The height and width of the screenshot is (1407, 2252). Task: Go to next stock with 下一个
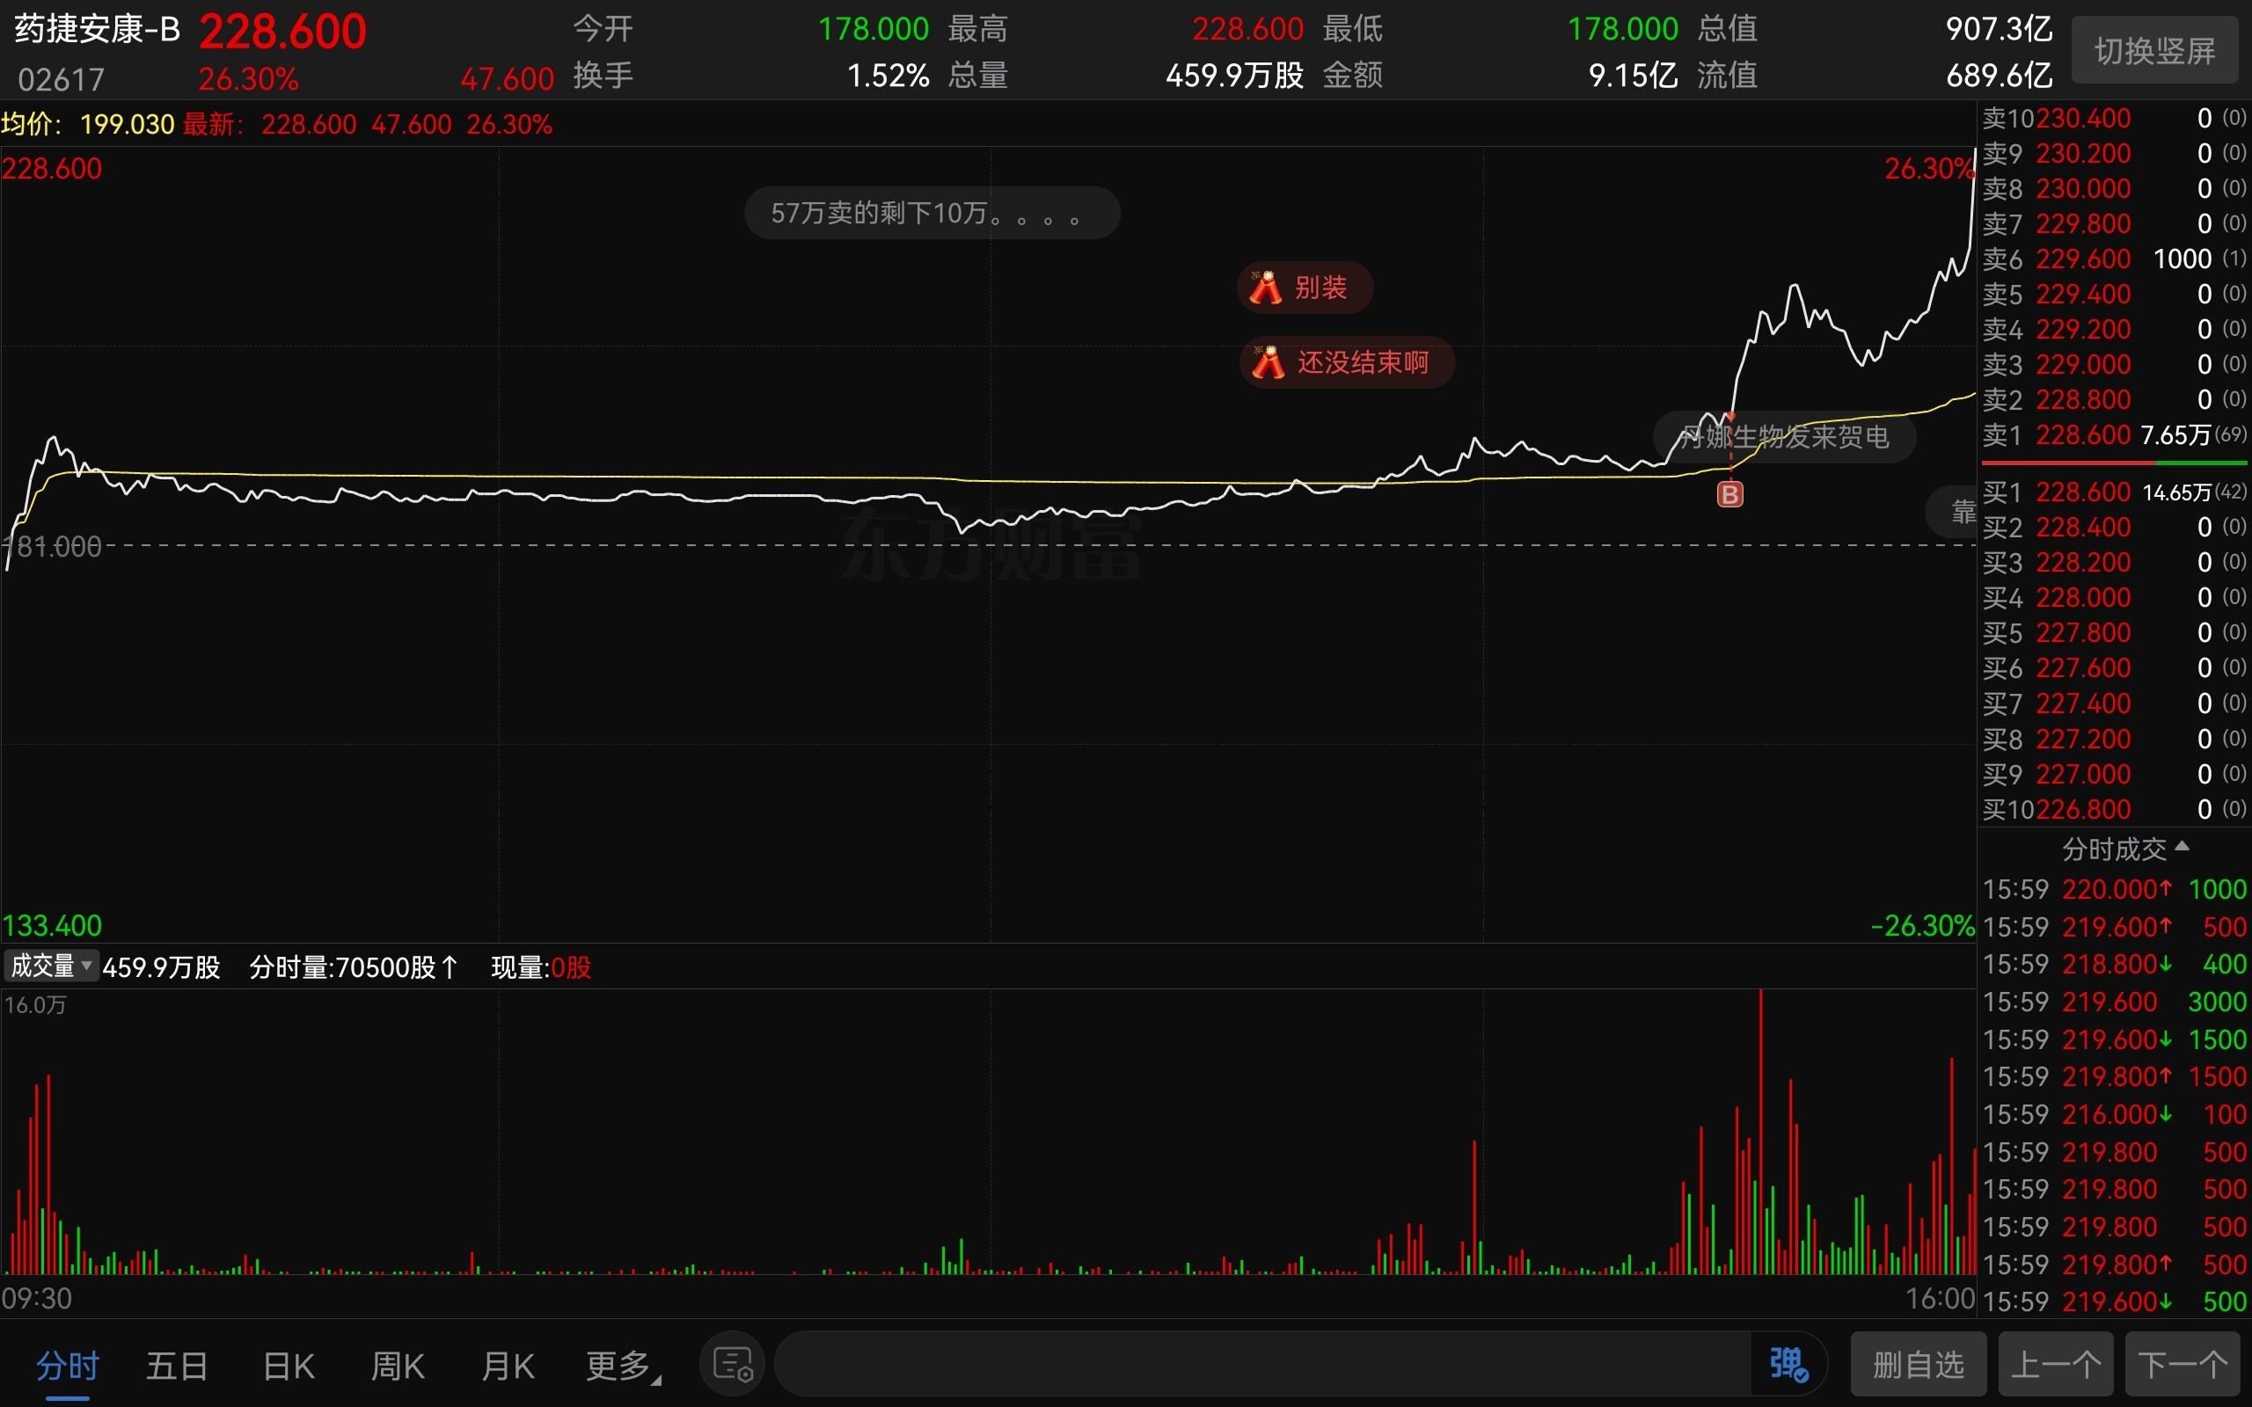coord(2183,1365)
